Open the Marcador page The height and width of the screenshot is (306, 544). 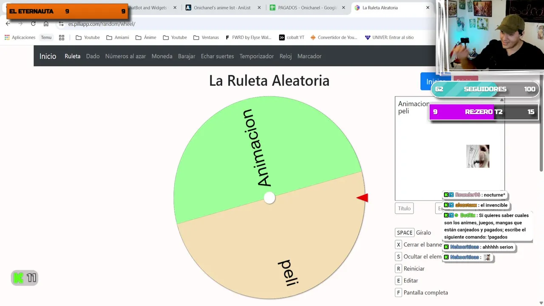309,56
